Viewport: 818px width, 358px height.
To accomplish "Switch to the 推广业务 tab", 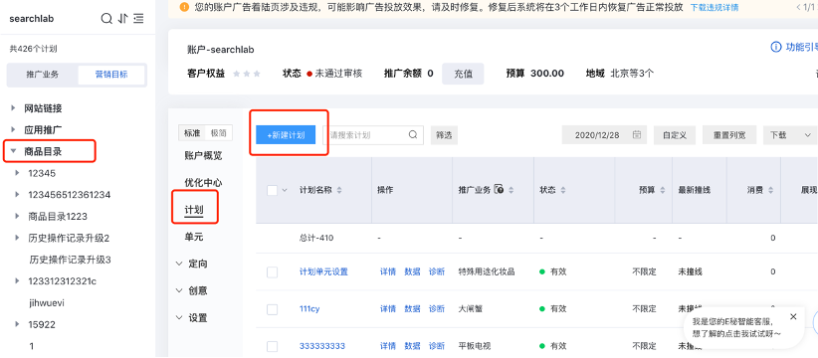I will (x=43, y=75).
